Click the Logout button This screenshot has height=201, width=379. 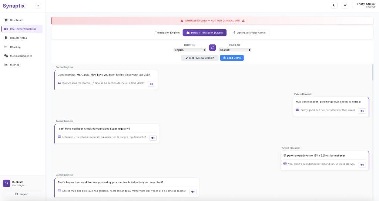(22, 194)
